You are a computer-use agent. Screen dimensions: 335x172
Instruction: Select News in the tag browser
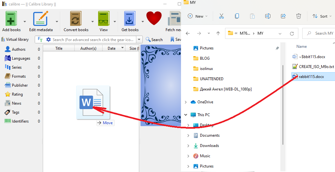16,103
